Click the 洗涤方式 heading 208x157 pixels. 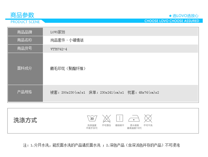tap(25, 120)
